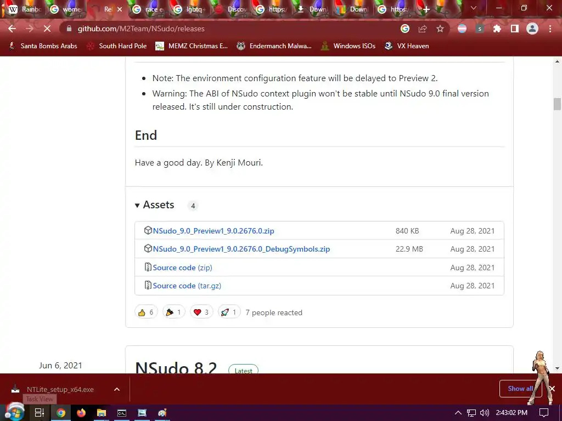Open the tab search dropdown
The height and width of the screenshot is (421, 562).
[474, 8]
